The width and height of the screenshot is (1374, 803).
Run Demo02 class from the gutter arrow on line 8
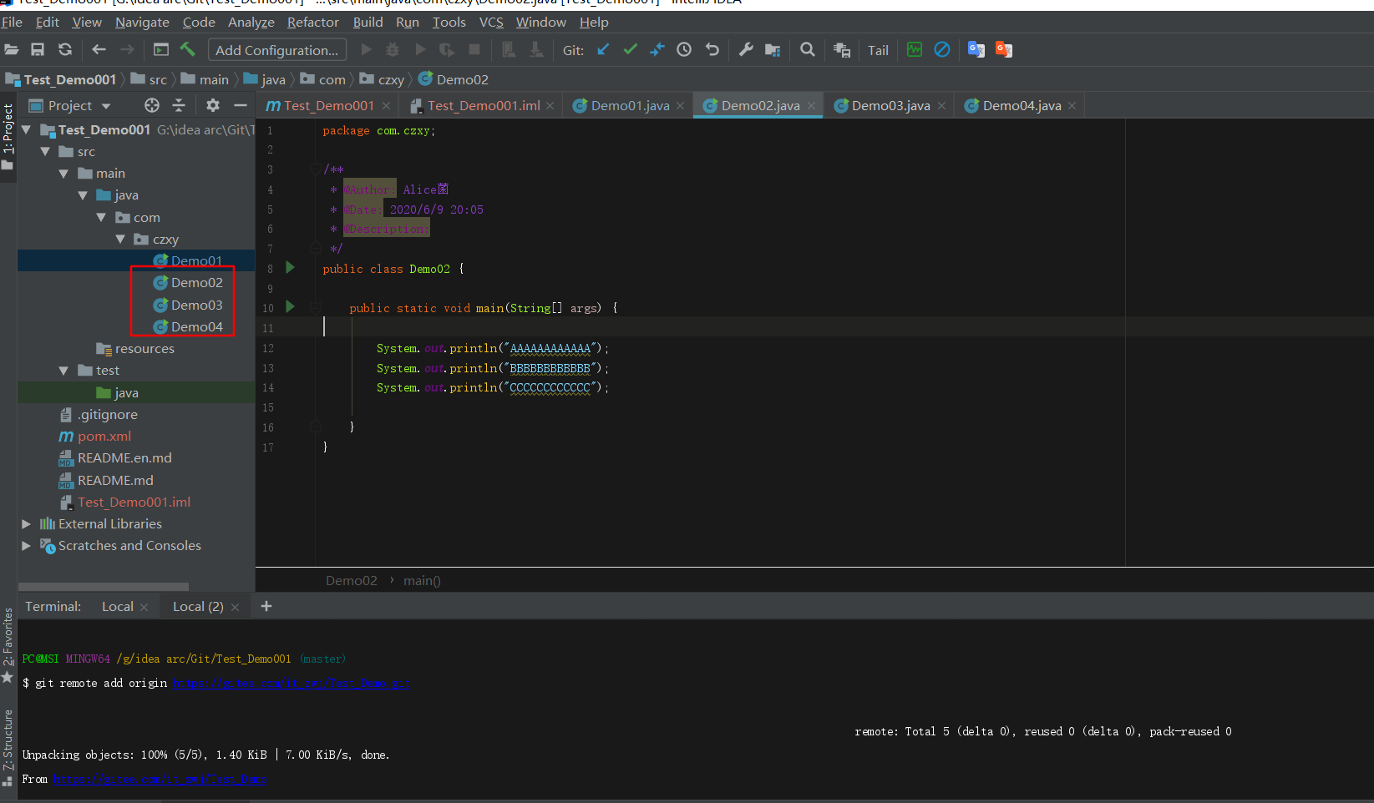[x=290, y=268]
